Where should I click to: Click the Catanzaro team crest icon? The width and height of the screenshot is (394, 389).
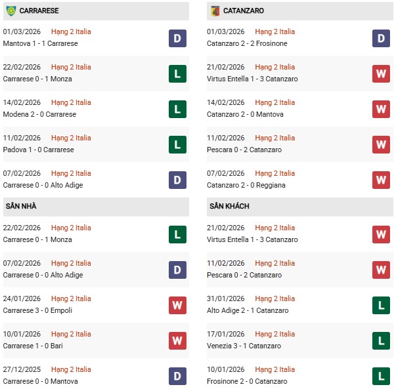pos(215,10)
